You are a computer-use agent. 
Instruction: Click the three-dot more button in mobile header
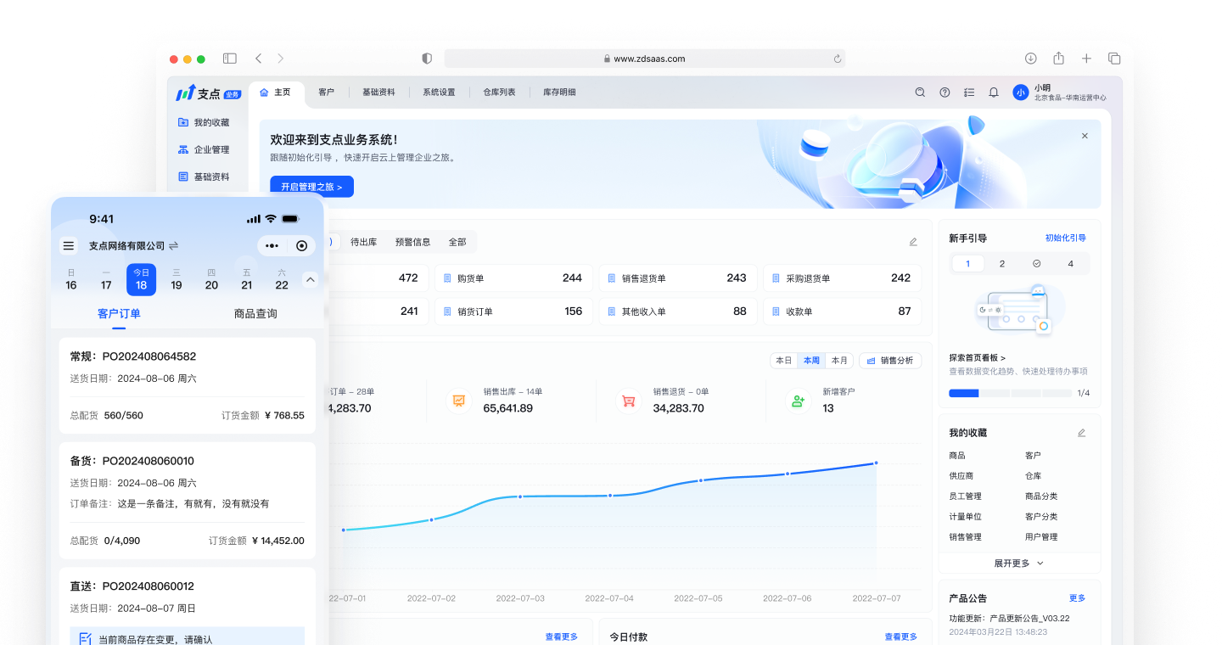[272, 246]
